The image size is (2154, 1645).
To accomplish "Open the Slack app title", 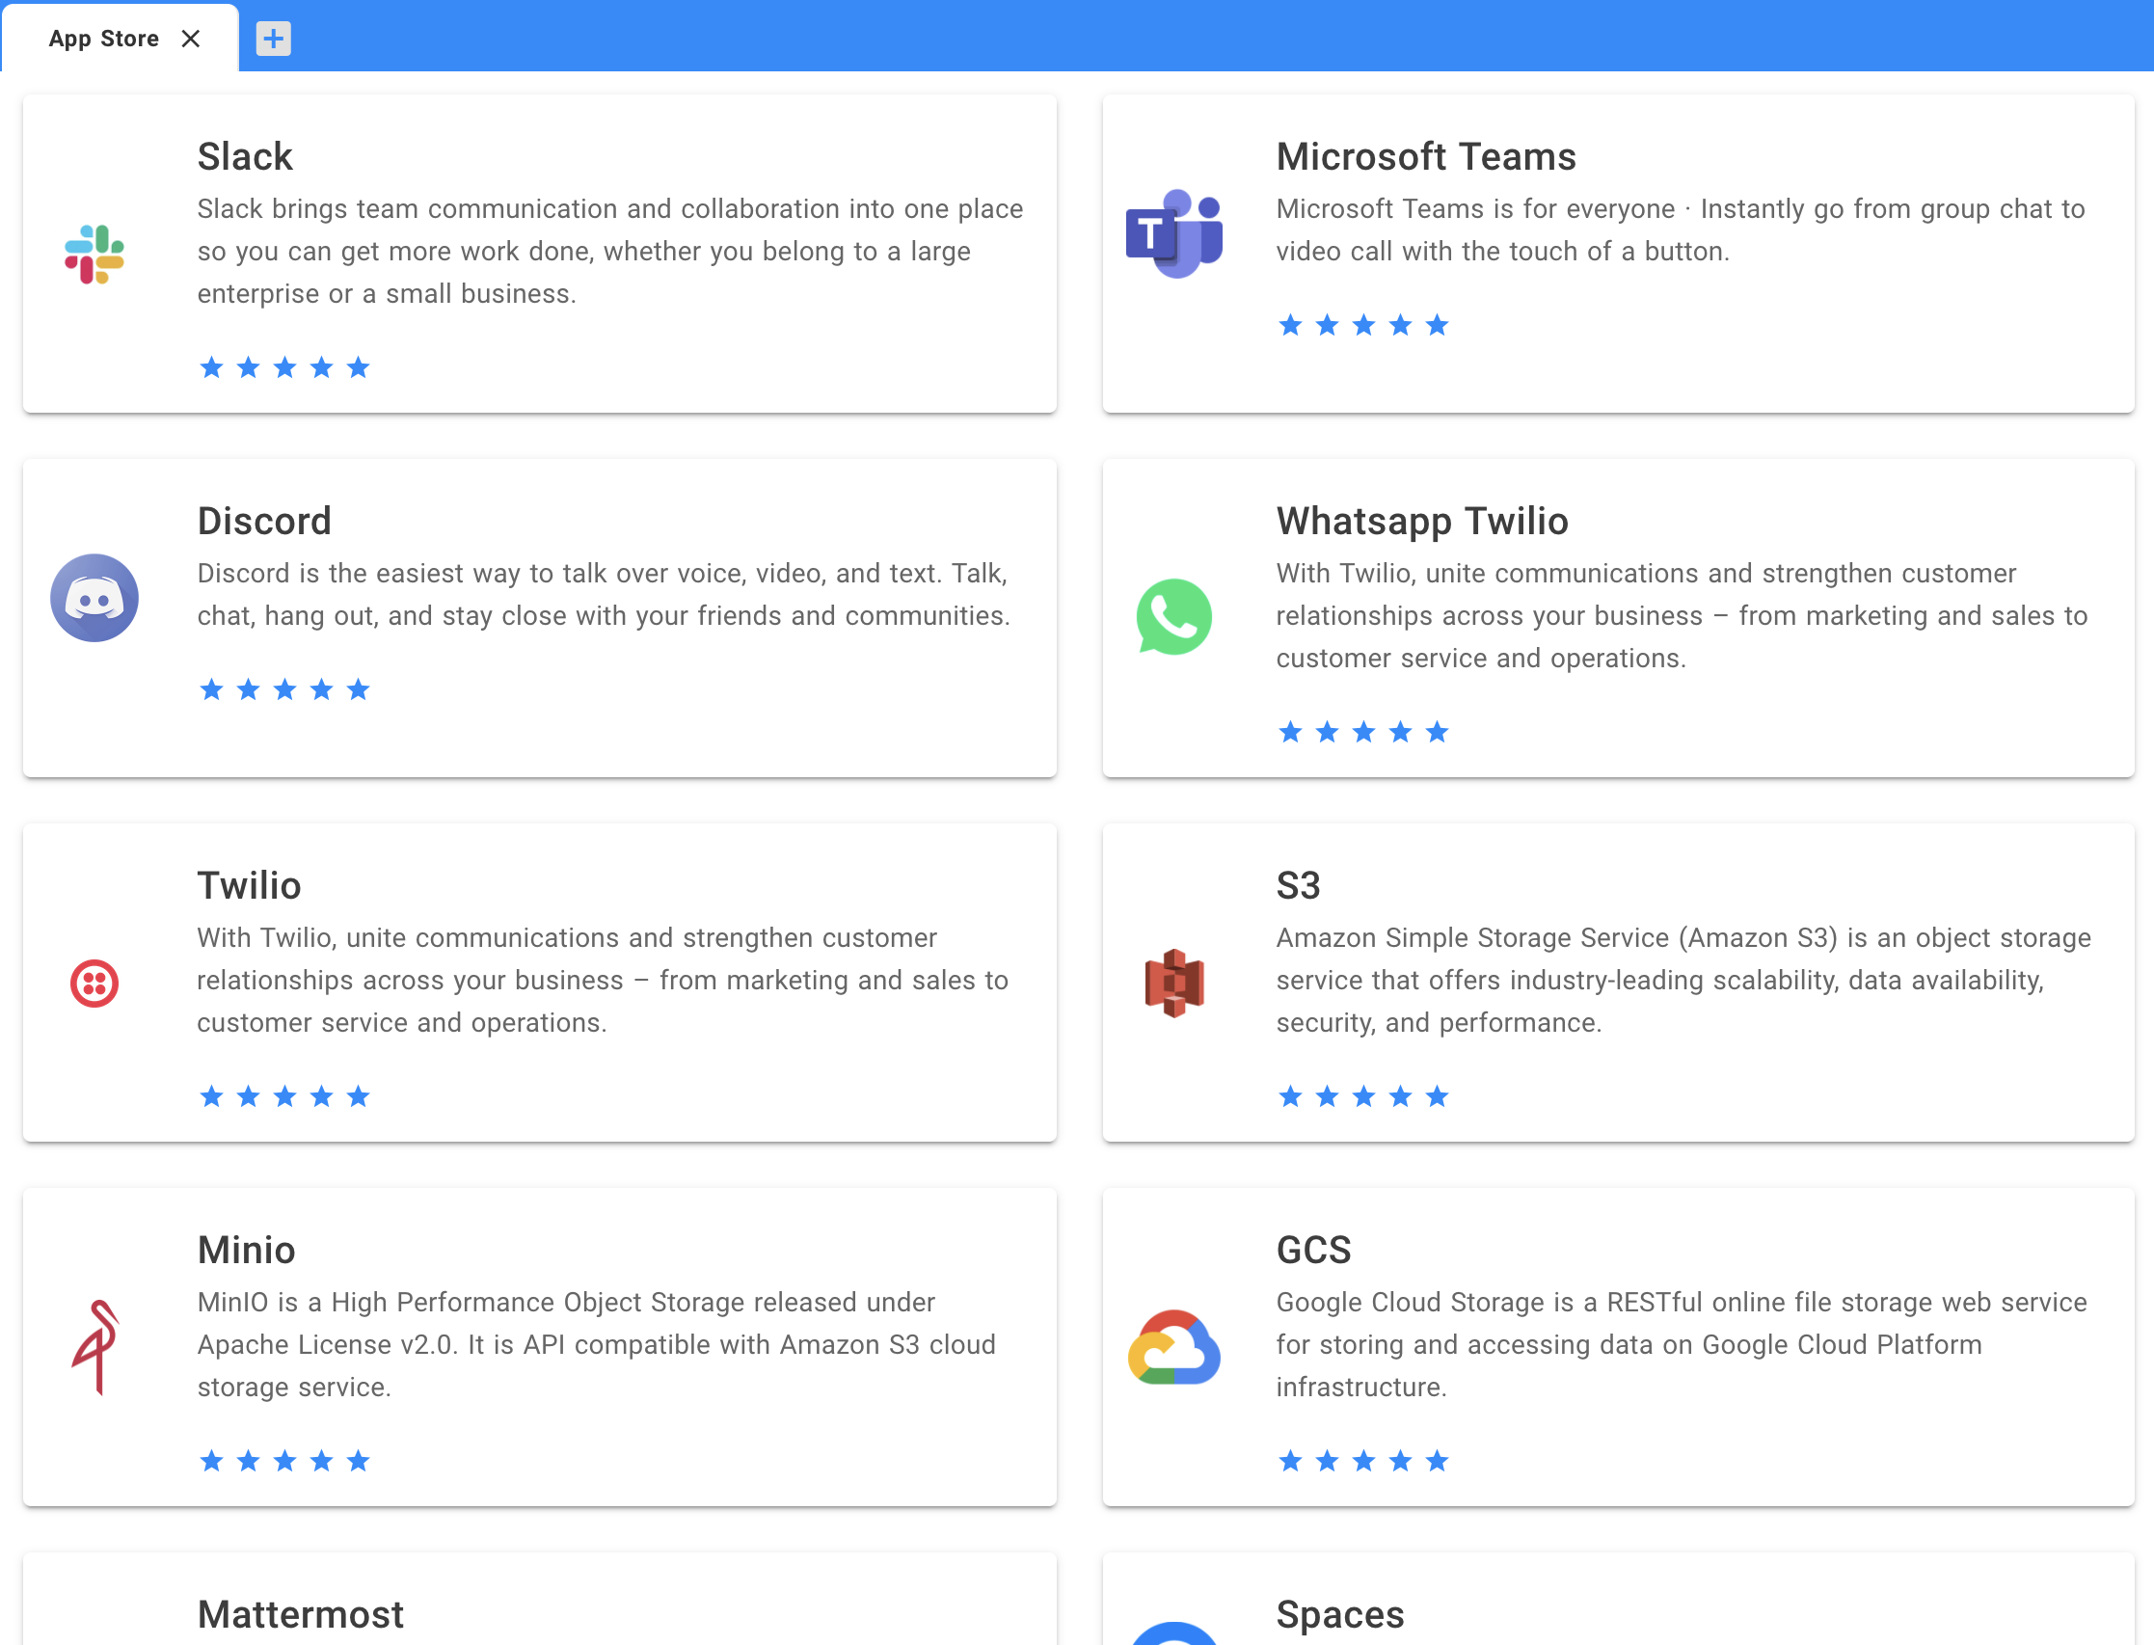I will [x=245, y=156].
